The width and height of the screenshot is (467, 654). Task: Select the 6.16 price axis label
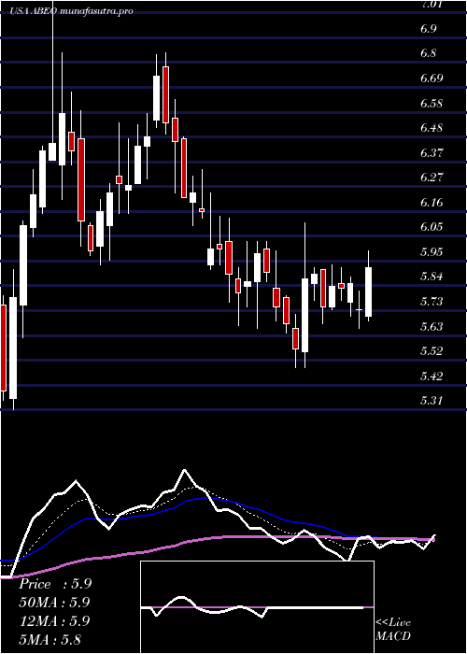point(432,203)
